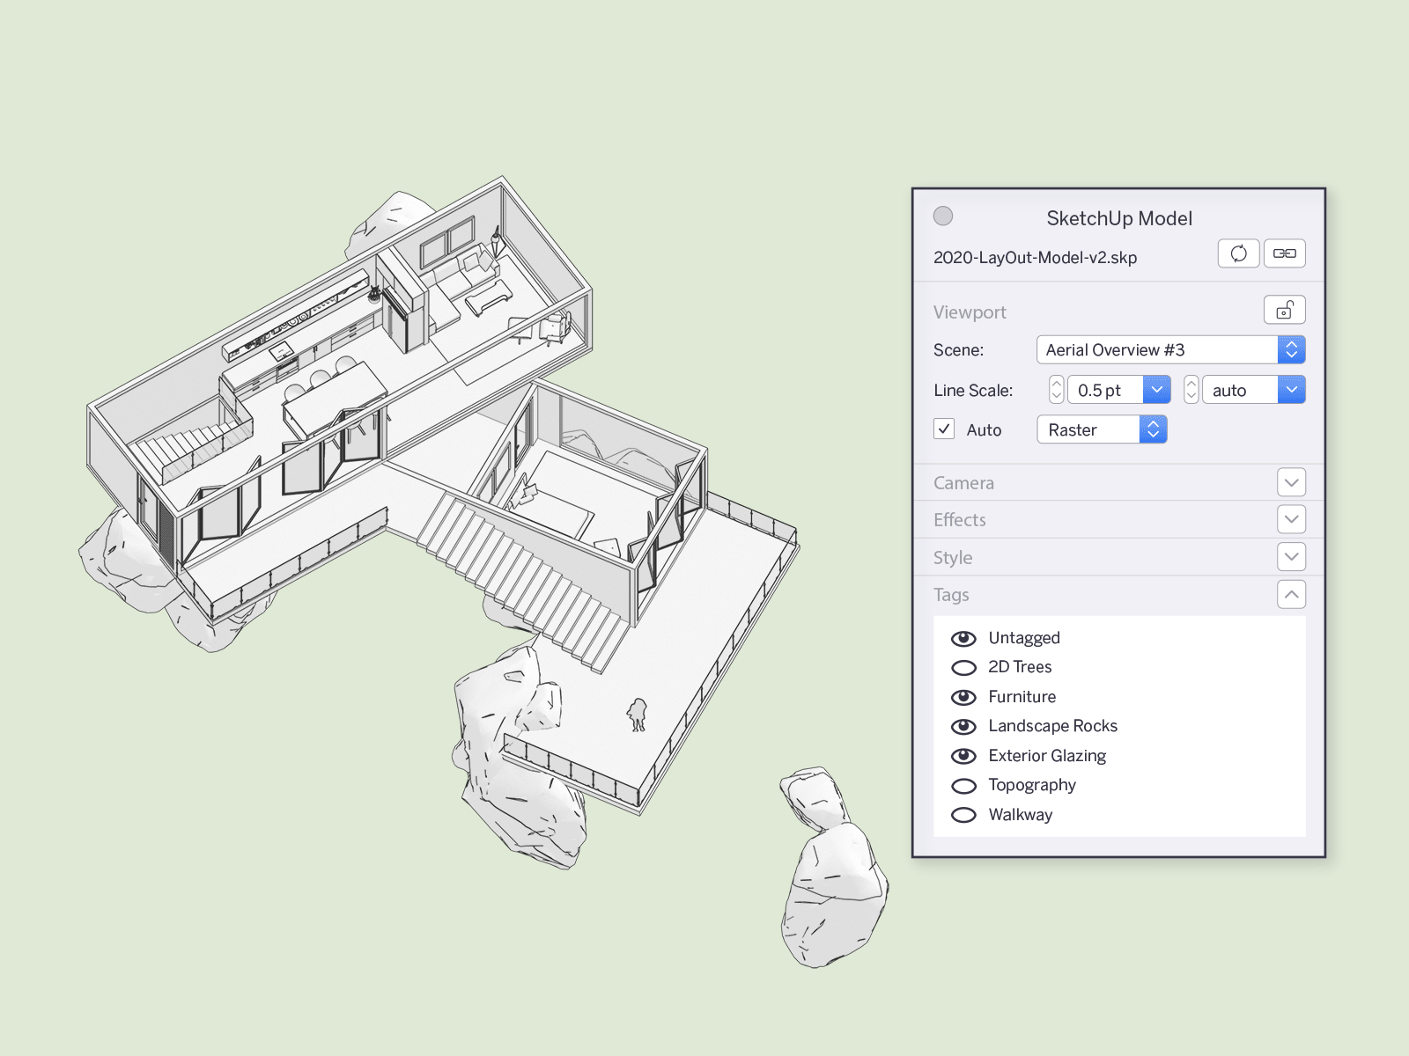Viewport: 1409px width, 1056px height.
Task: Toggle visibility of the Untagged tag
Action: pyautogui.click(x=964, y=637)
